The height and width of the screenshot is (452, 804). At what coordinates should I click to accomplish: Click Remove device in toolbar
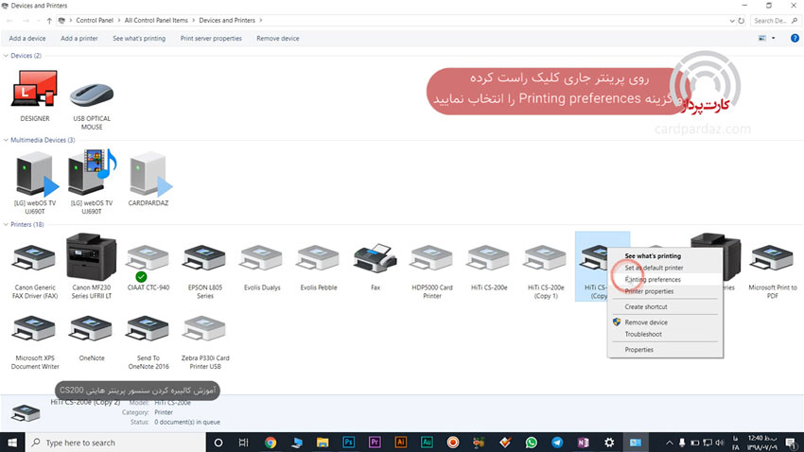pyautogui.click(x=277, y=39)
